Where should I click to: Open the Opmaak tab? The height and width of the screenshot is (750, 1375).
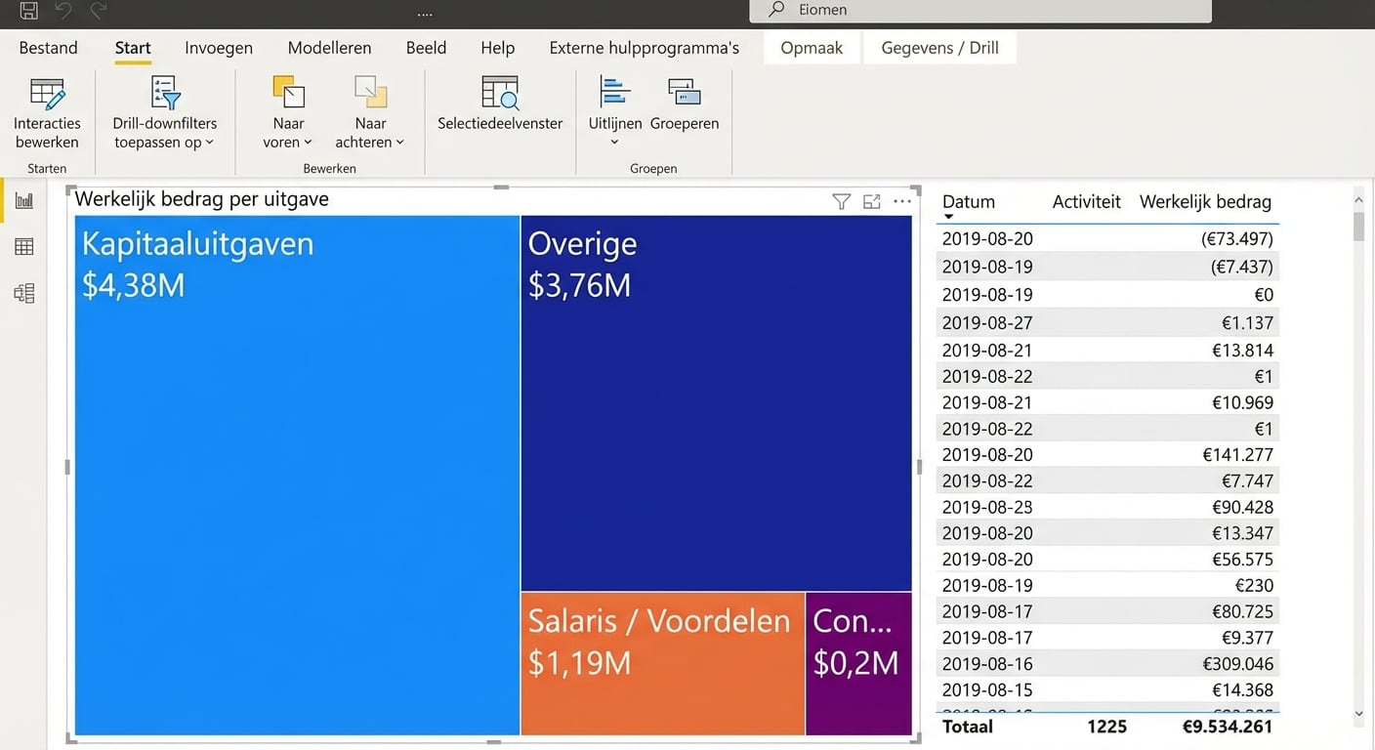[812, 47]
